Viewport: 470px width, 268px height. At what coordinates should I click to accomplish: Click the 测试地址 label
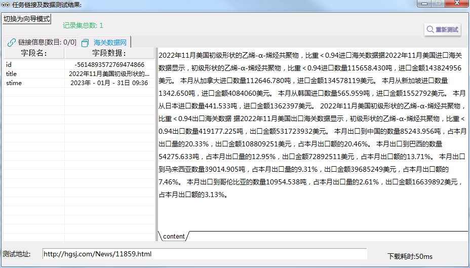17,254
